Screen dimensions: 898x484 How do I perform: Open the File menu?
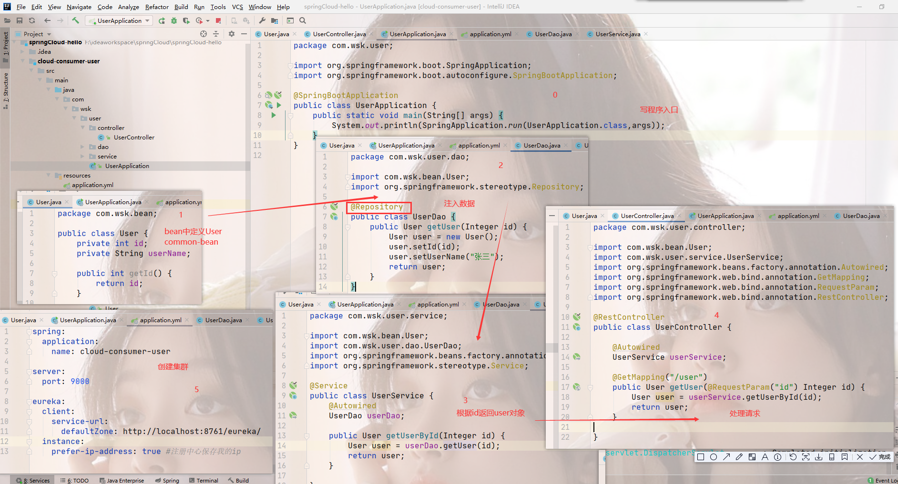21,7
